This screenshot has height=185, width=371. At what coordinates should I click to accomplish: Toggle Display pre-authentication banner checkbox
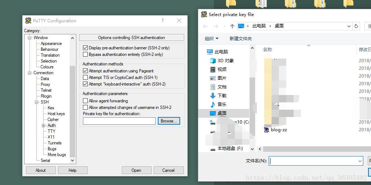coord(86,48)
